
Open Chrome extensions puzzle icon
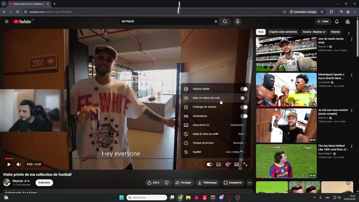tap(331, 12)
